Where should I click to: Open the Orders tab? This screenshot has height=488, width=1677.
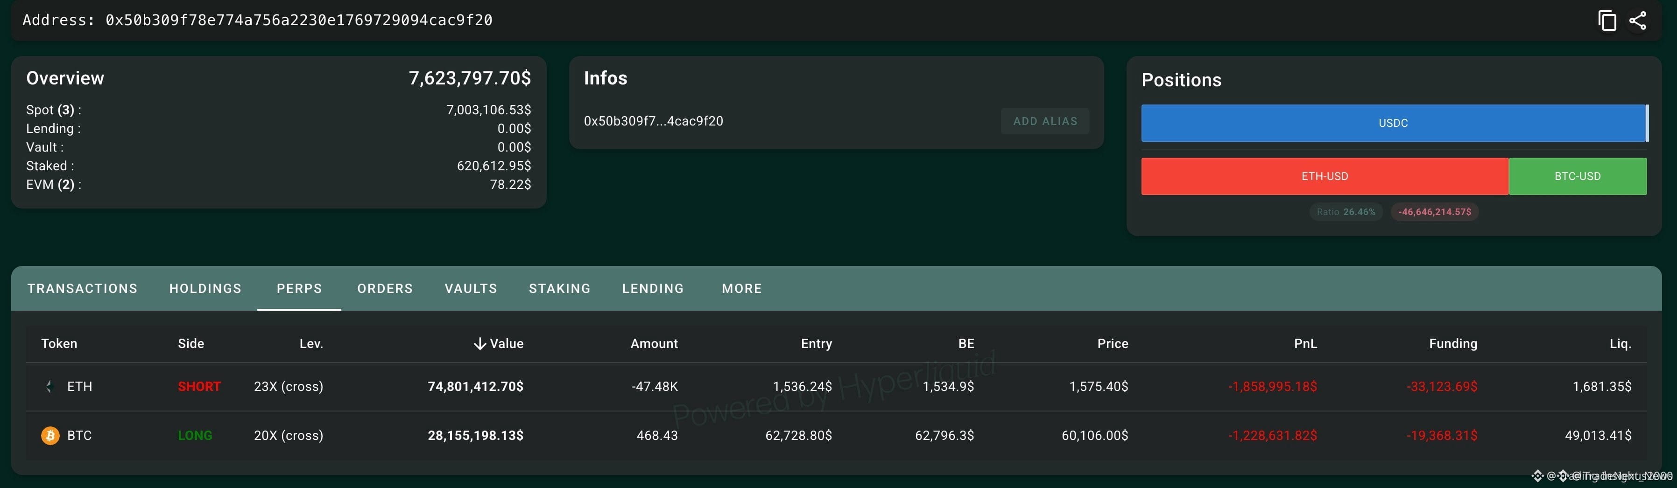[385, 288]
